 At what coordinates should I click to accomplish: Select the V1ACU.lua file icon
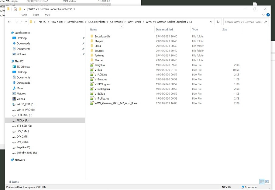pyautogui.click(x=92, y=74)
